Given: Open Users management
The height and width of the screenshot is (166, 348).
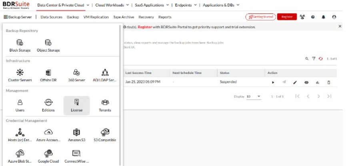Looking at the screenshot, I should point(20,106).
